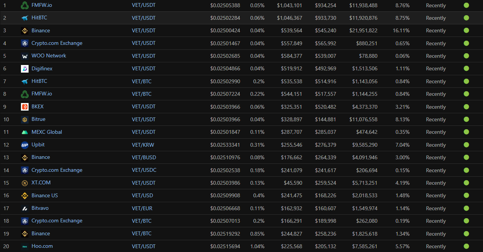Click green trust dot in Bitvavo row
Image resolution: width=483 pixels, height=252 pixels.
pyautogui.click(x=466, y=208)
